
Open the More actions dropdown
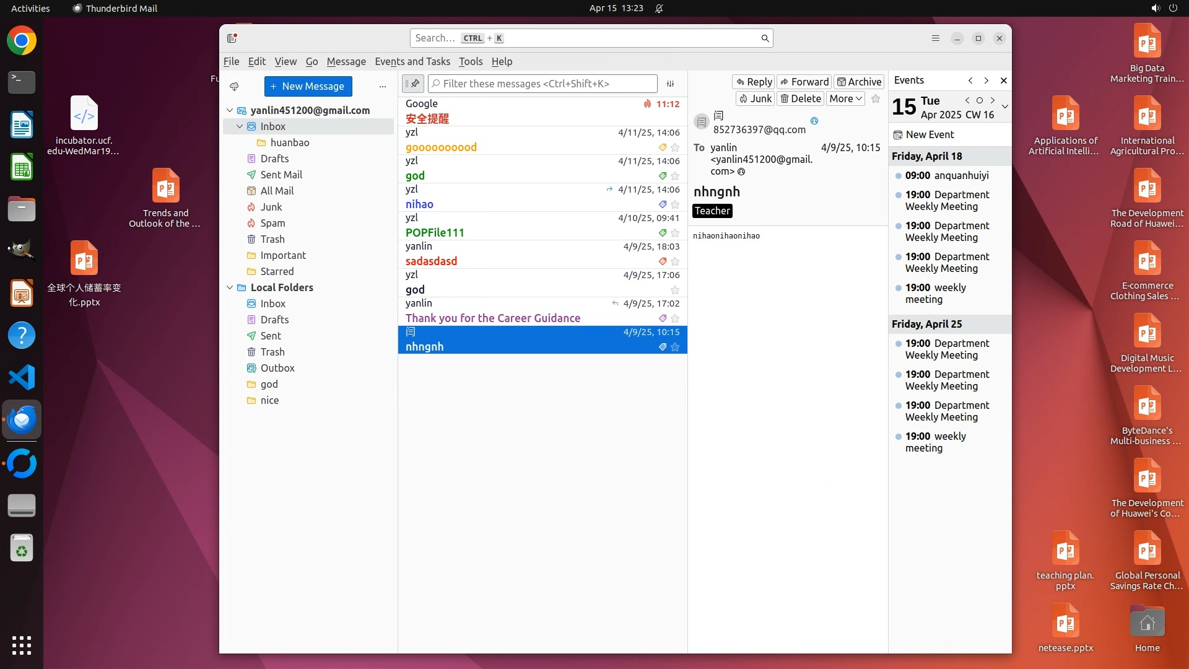pyautogui.click(x=845, y=98)
